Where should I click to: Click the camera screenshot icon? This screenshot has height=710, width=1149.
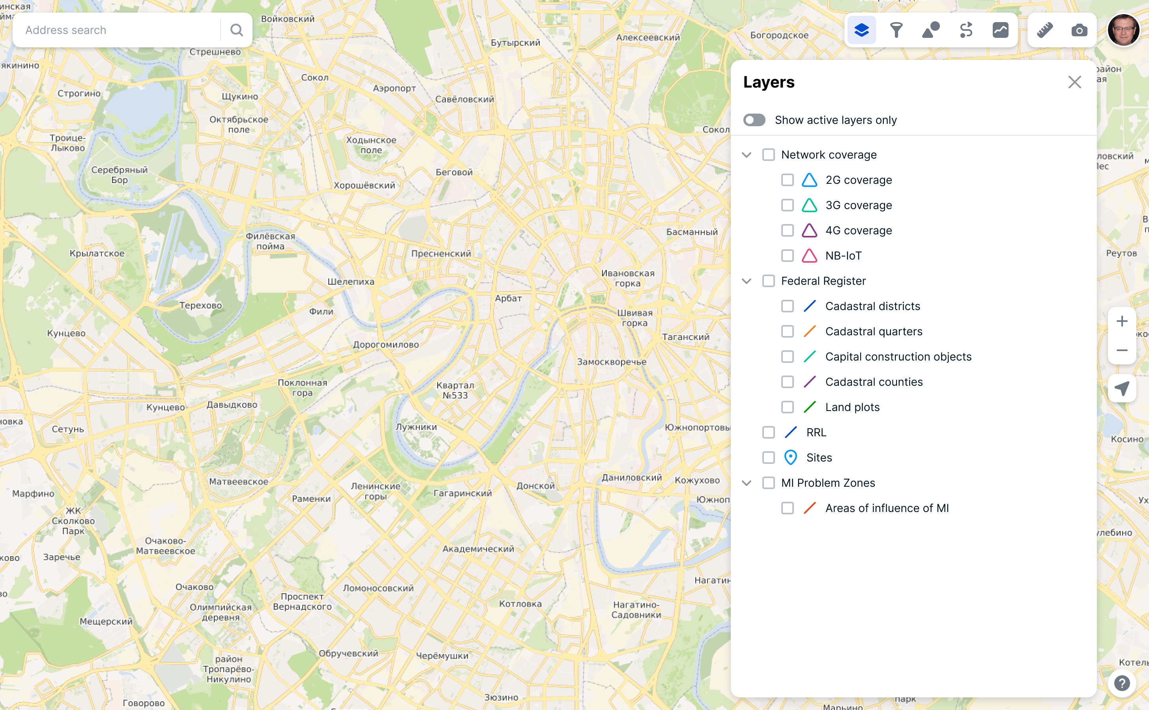(1079, 30)
